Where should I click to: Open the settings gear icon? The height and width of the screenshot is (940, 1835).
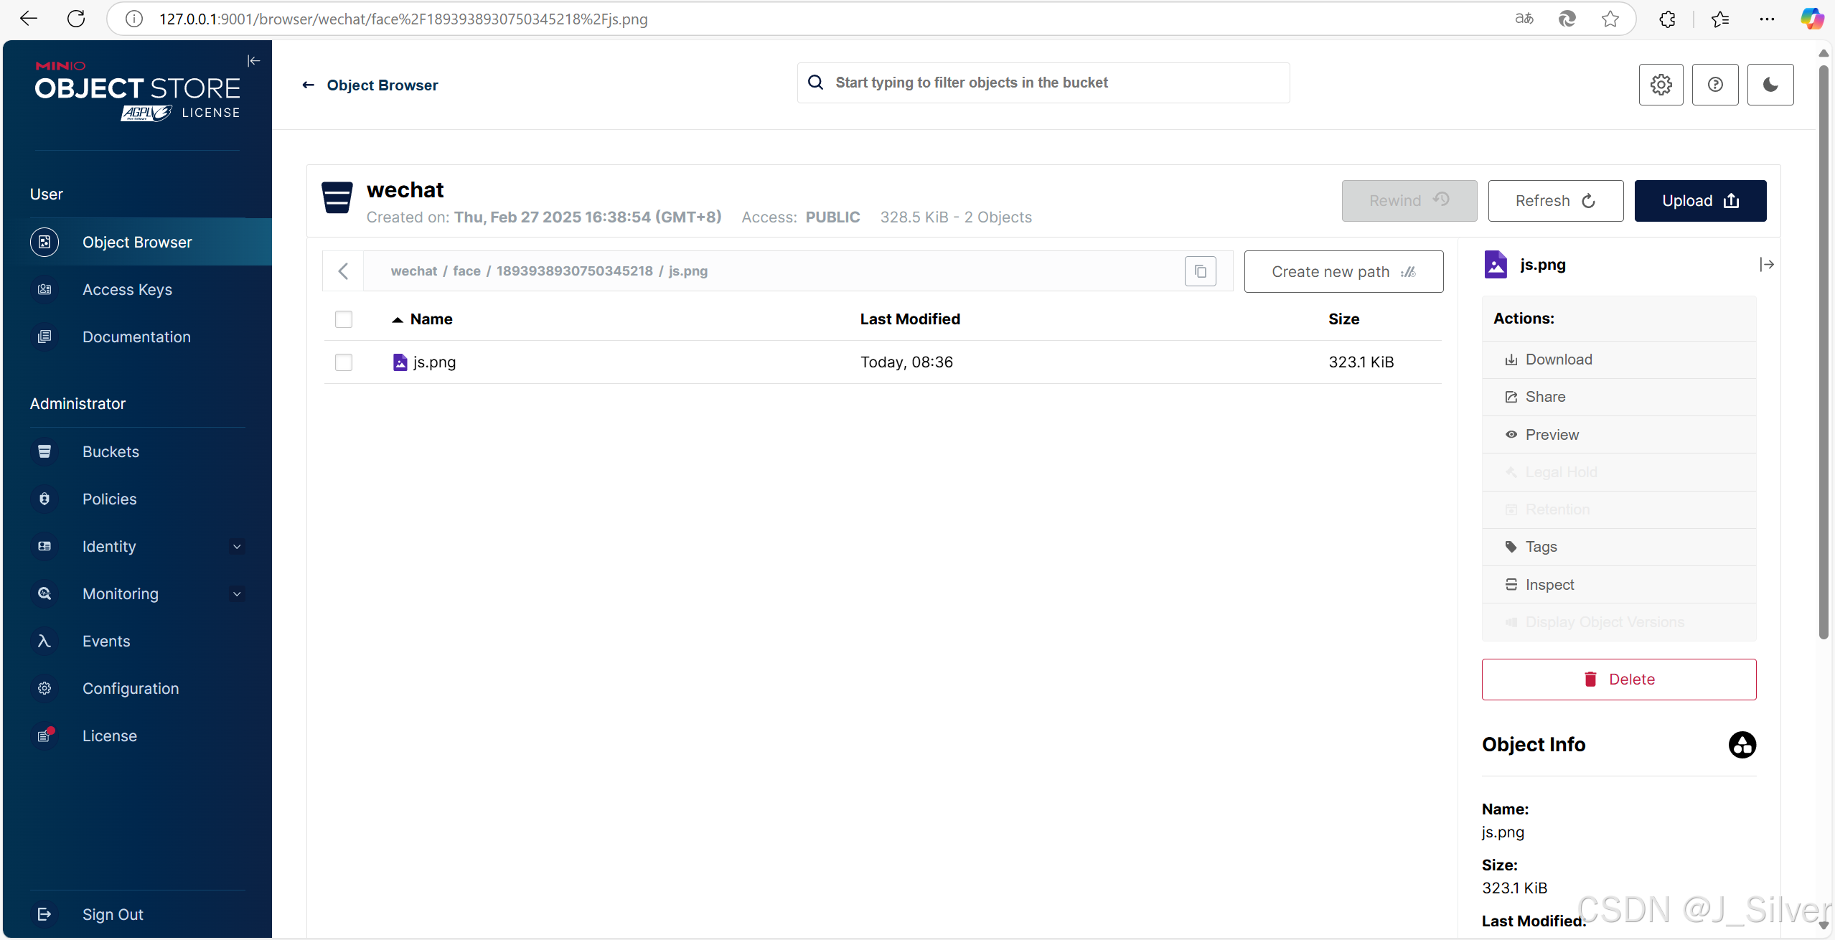(x=1661, y=85)
